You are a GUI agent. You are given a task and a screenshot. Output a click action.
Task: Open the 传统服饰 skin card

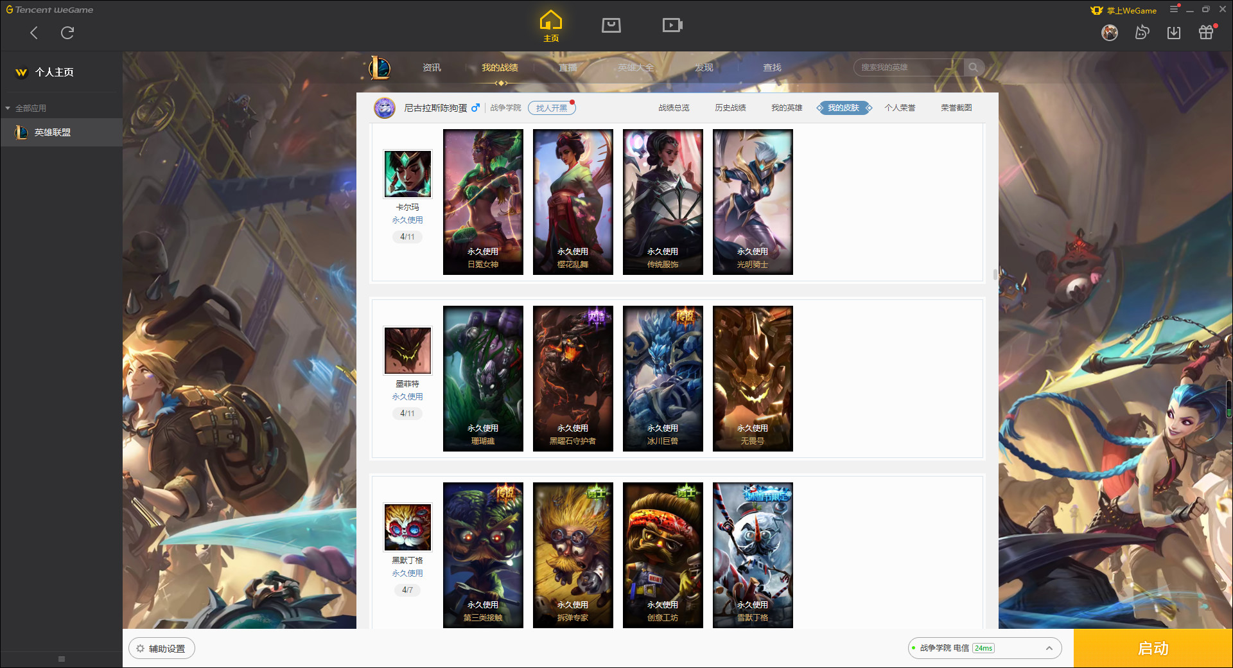(x=663, y=202)
